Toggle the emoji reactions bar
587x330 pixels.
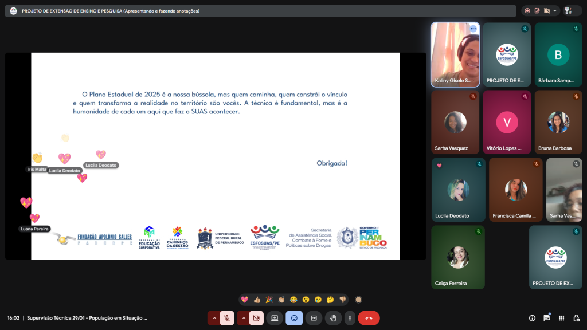(294, 318)
